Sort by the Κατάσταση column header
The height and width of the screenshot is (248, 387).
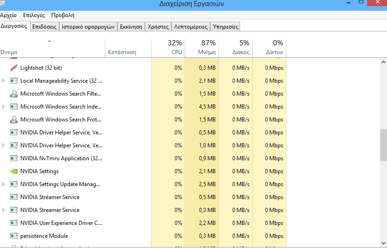point(128,48)
